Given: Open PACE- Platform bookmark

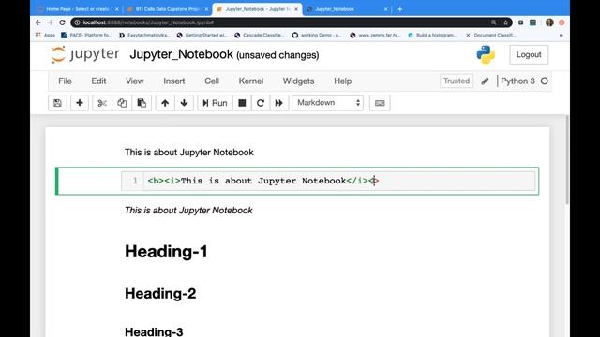Looking at the screenshot, I should tap(86, 36).
